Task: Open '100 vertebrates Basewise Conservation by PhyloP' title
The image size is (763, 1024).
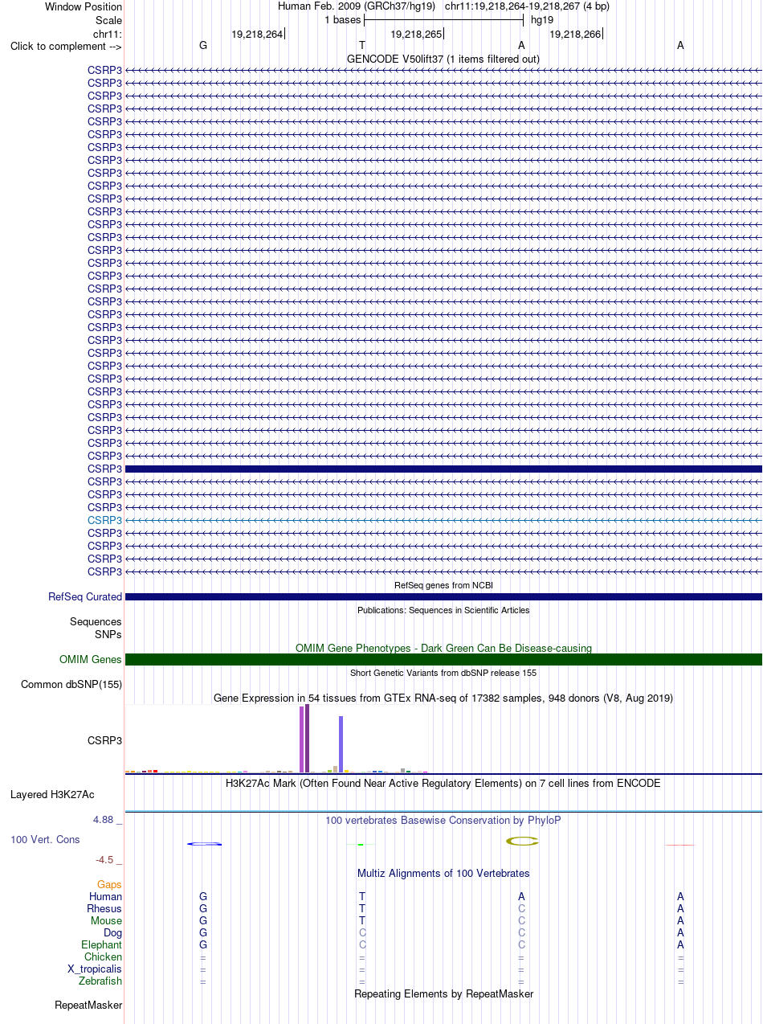Action: point(443,820)
